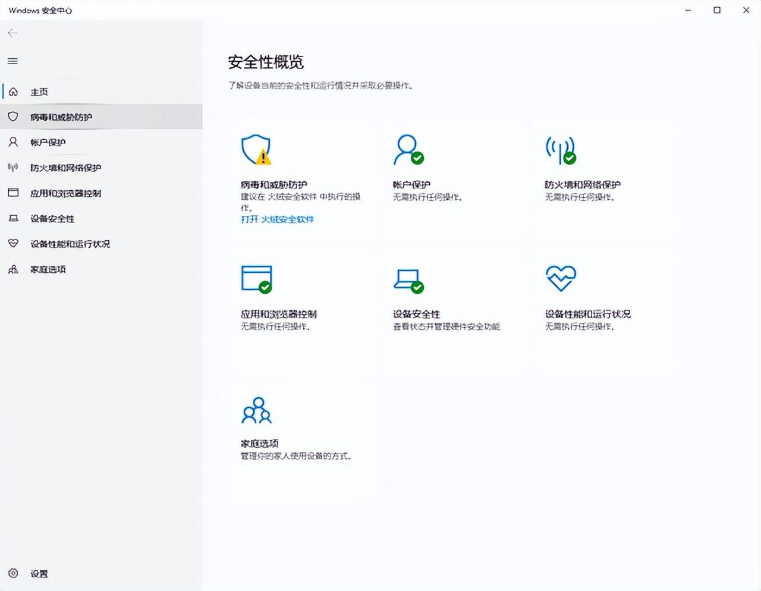Screen dimensions: 761x591
Task: Click the window icon for 应用和浏览器控制 in sidebar
Action: [13, 193]
